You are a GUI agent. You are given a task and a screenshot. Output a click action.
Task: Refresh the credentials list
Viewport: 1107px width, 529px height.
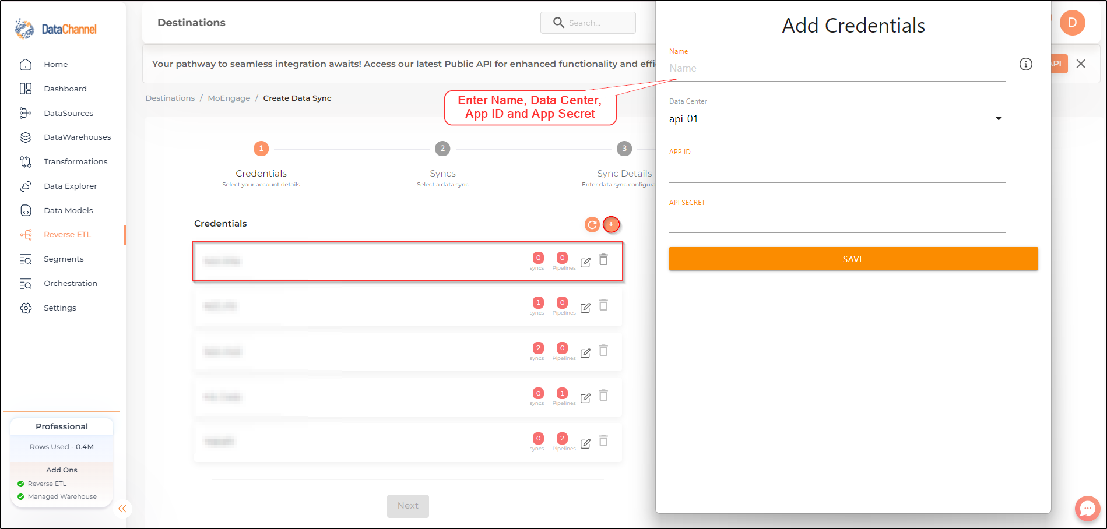(592, 224)
